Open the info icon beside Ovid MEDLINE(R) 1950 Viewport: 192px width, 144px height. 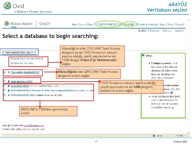9,86
